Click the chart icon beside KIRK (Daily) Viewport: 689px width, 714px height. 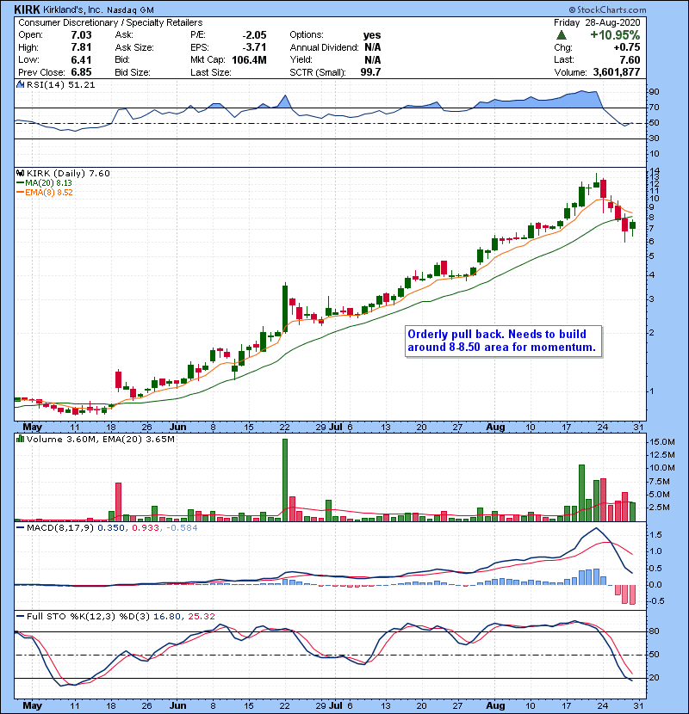coord(19,173)
